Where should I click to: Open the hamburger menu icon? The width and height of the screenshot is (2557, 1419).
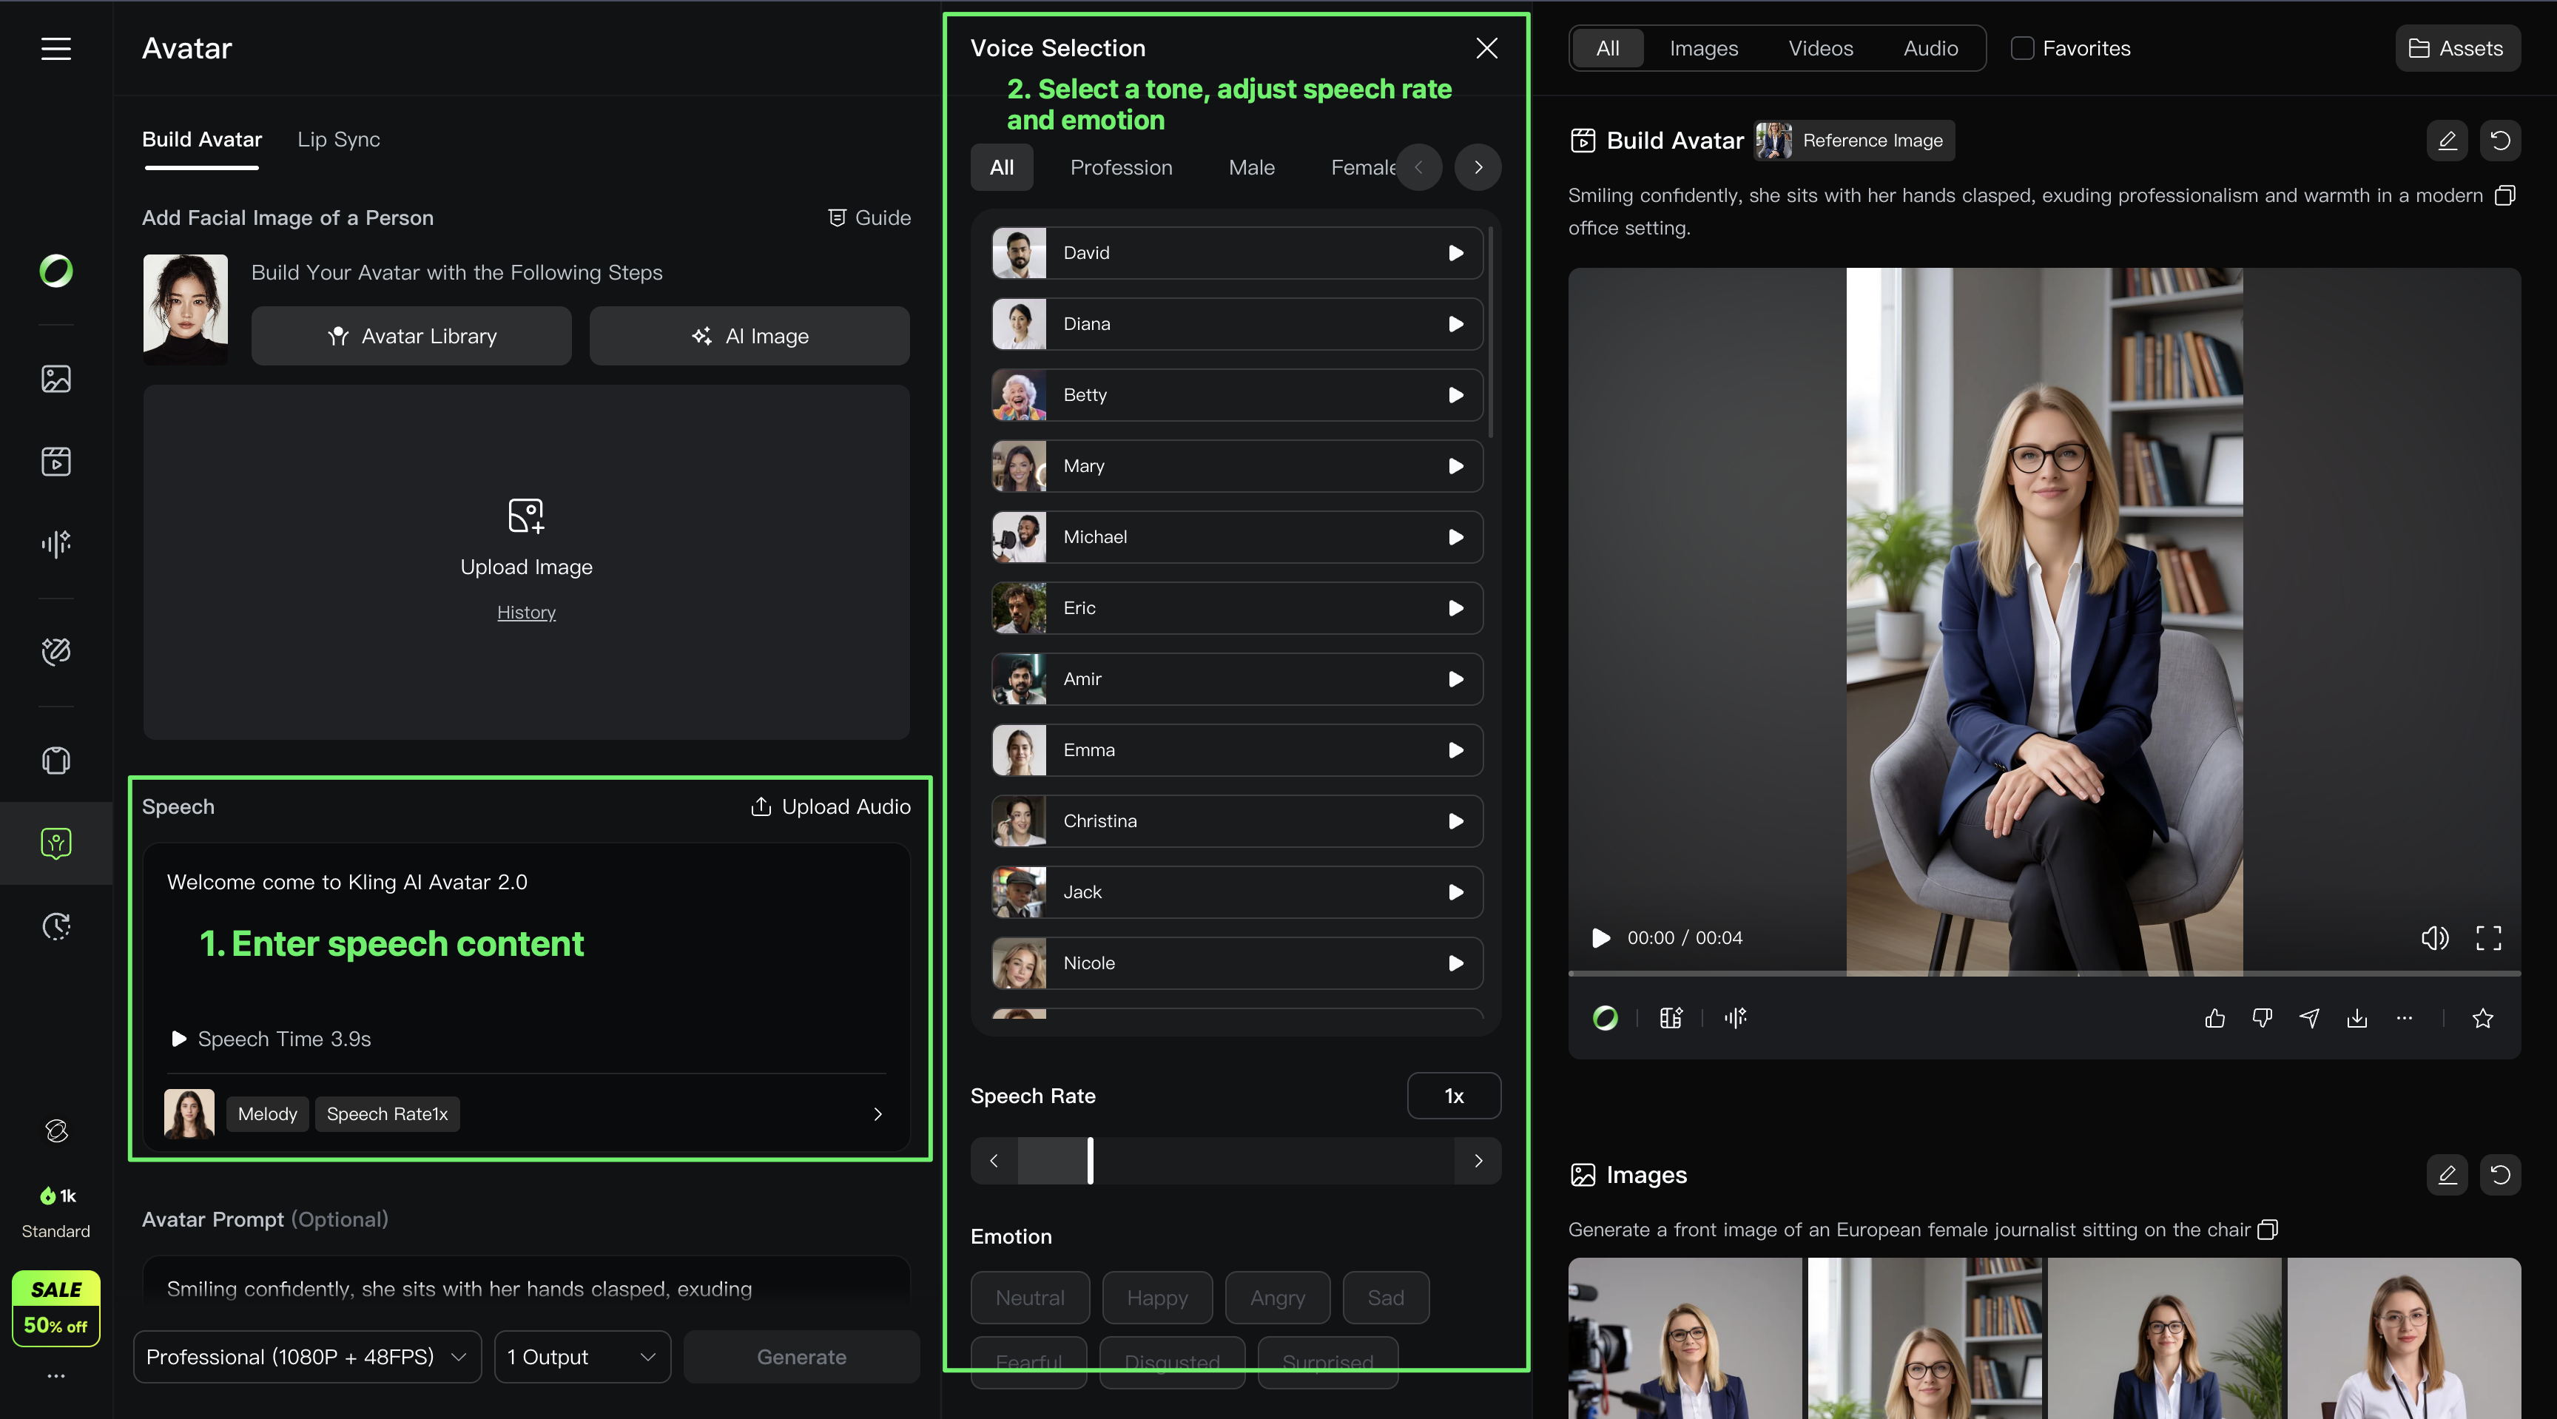[x=55, y=49]
